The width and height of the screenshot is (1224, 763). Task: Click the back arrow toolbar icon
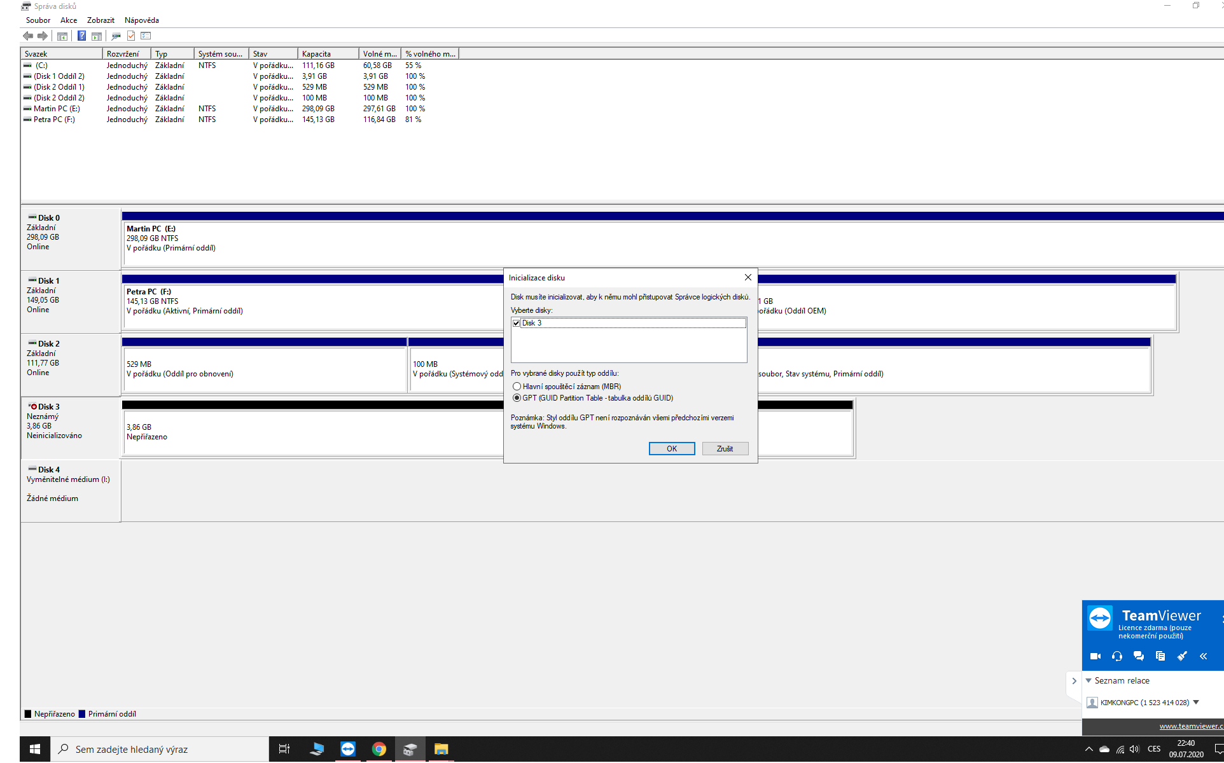click(x=28, y=36)
